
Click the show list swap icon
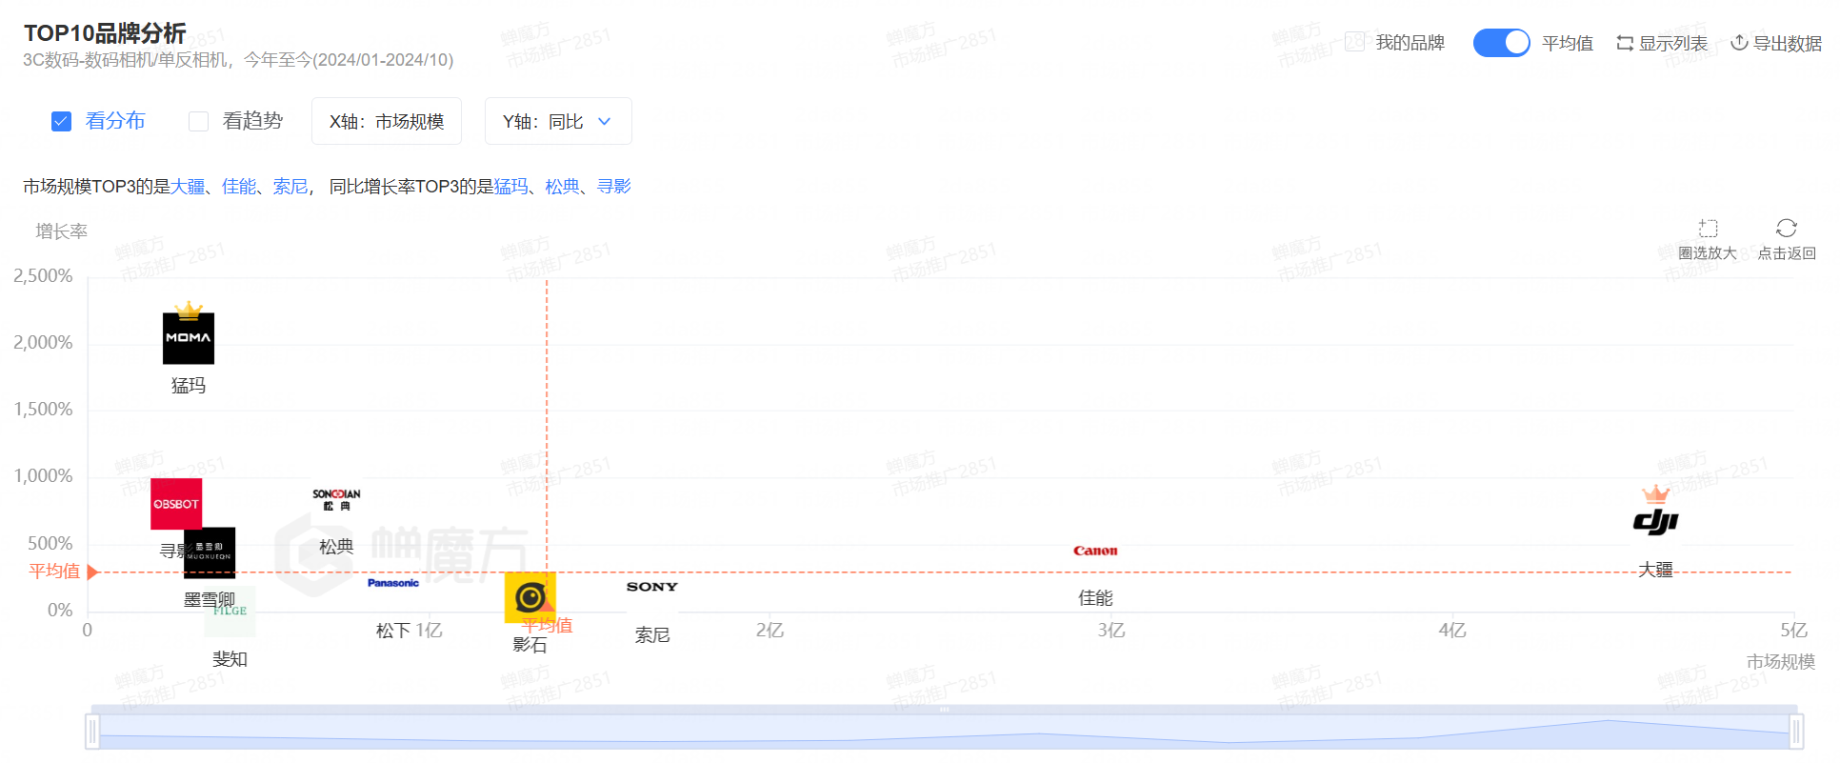(1625, 43)
